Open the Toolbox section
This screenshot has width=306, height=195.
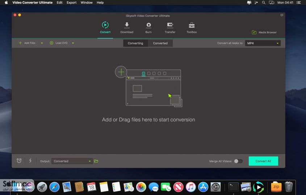coord(192,28)
